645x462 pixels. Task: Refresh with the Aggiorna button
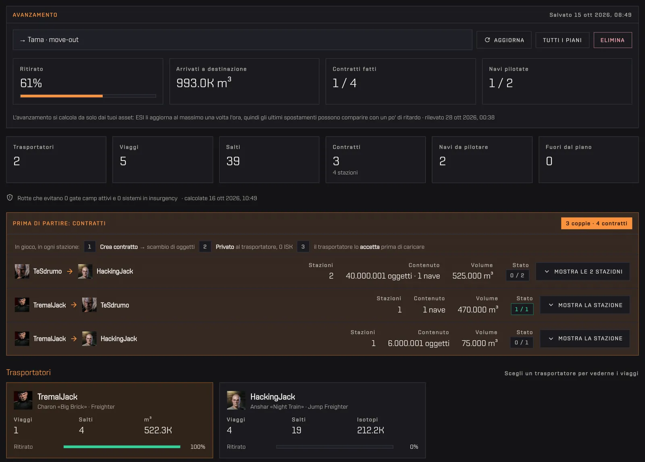click(504, 40)
